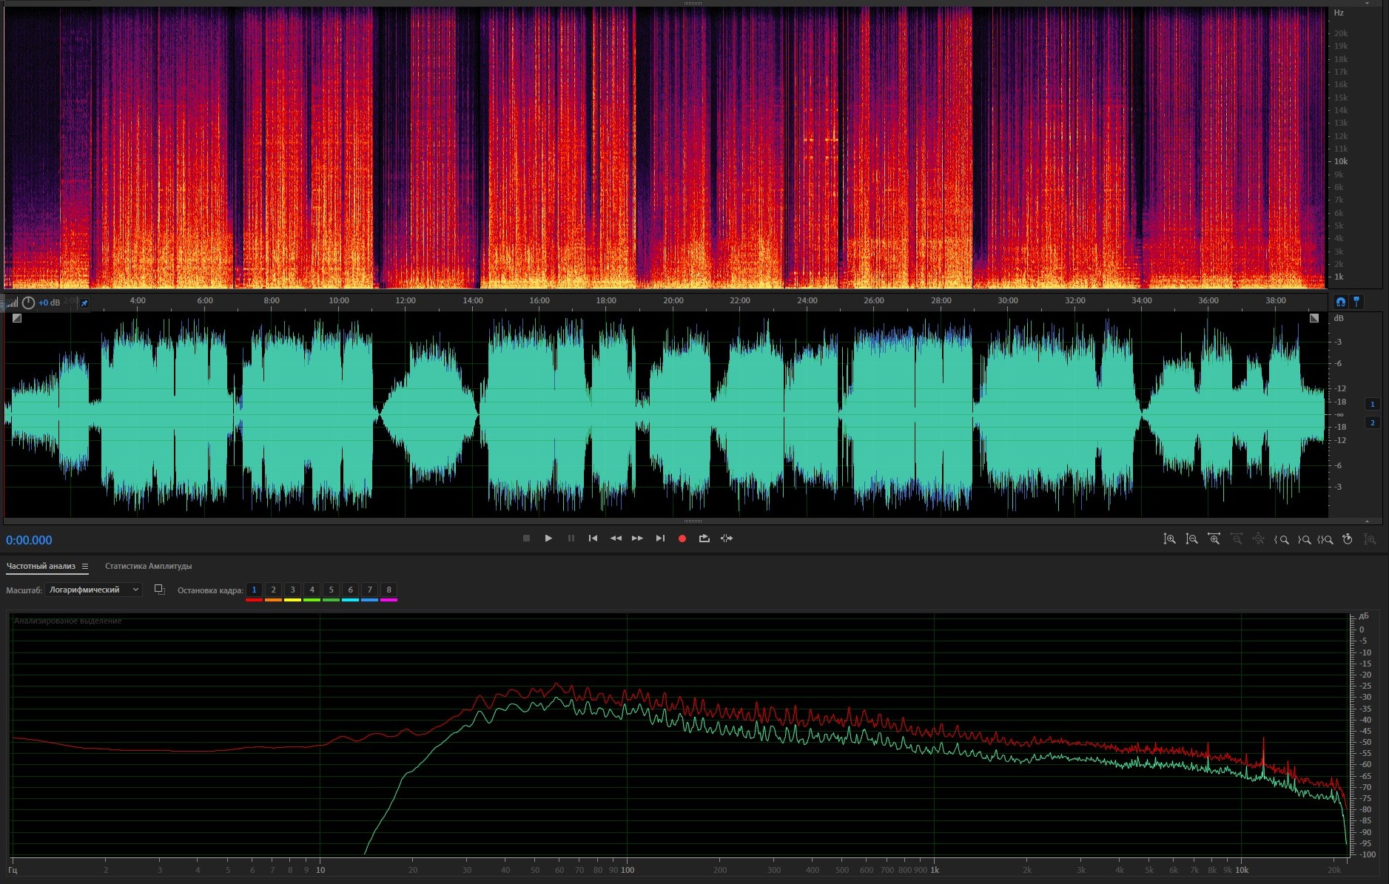Select the Частотный анализ tab

pyautogui.click(x=41, y=567)
